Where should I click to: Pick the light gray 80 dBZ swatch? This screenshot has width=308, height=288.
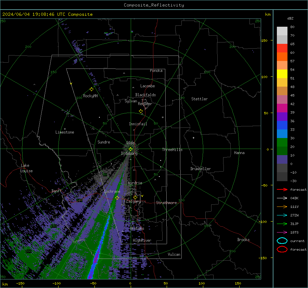point(282,31)
